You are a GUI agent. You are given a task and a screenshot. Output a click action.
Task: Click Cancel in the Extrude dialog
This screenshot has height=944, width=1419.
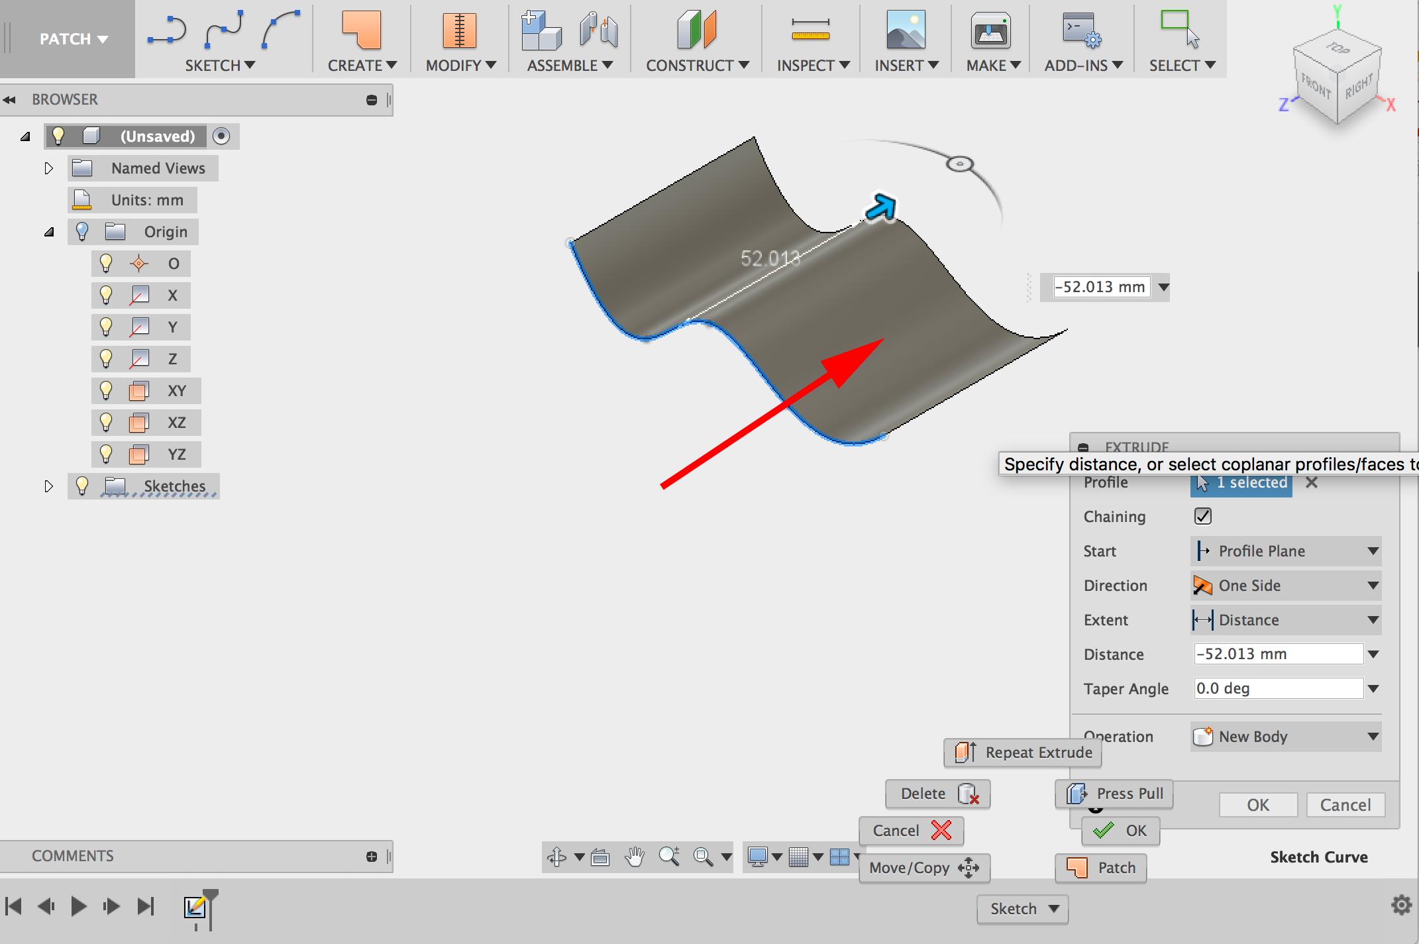coord(1345,805)
